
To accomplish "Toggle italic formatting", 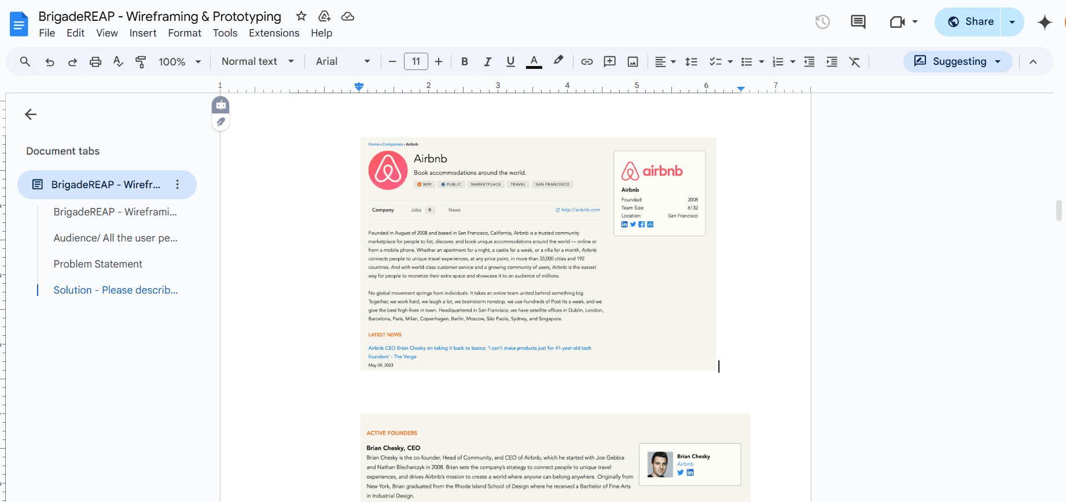I will (x=487, y=61).
